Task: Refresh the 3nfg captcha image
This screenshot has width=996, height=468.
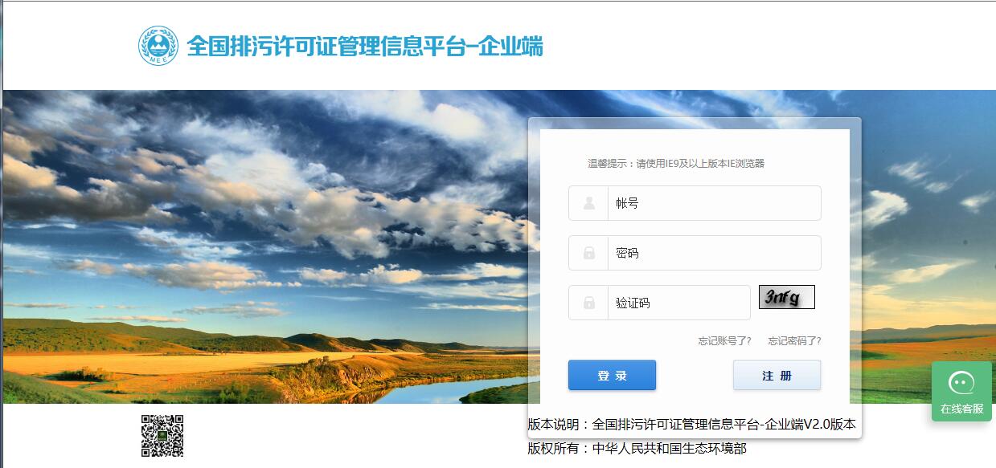Action: 787,297
